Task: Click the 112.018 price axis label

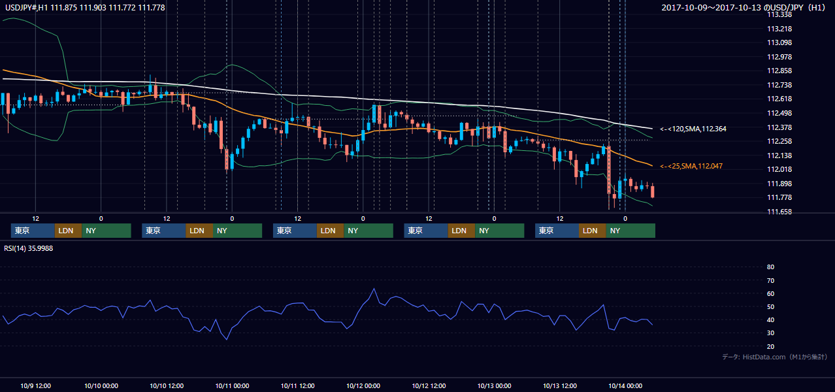Action: (x=779, y=169)
